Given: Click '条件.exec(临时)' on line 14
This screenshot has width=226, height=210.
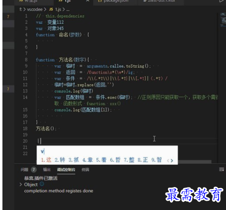Looking at the screenshot, I should (113, 97).
